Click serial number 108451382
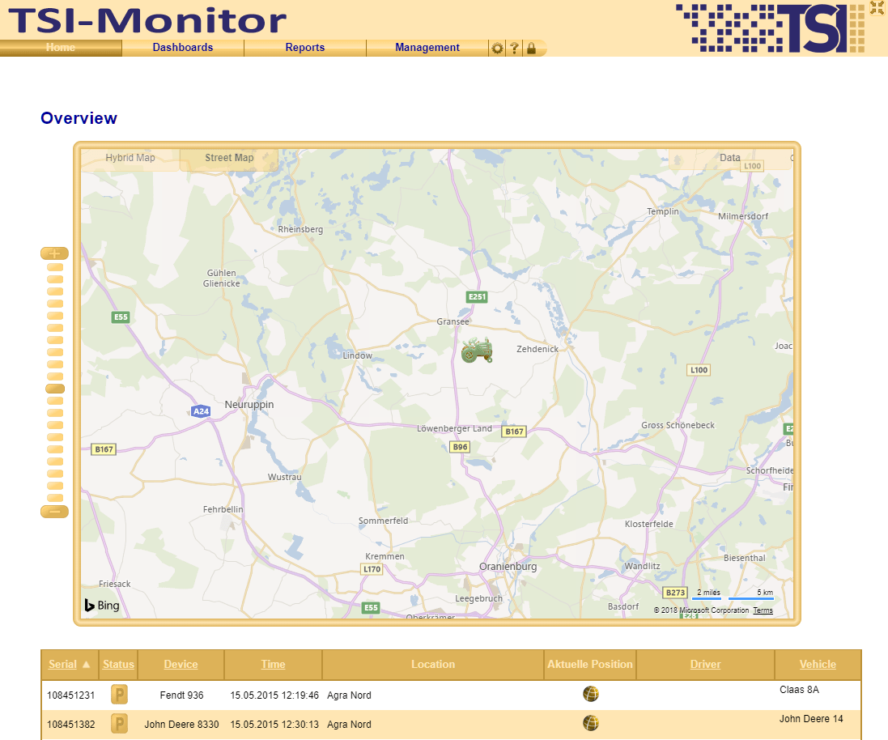This screenshot has width=888, height=740. [70, 725]
